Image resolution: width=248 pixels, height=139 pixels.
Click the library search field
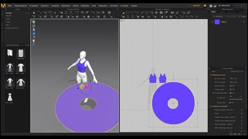pyautogui.click(x=12, y=45)
